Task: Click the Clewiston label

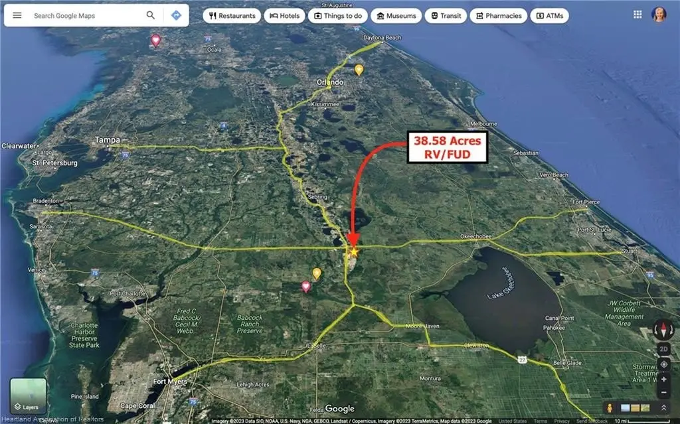Action: coord(476,346)
